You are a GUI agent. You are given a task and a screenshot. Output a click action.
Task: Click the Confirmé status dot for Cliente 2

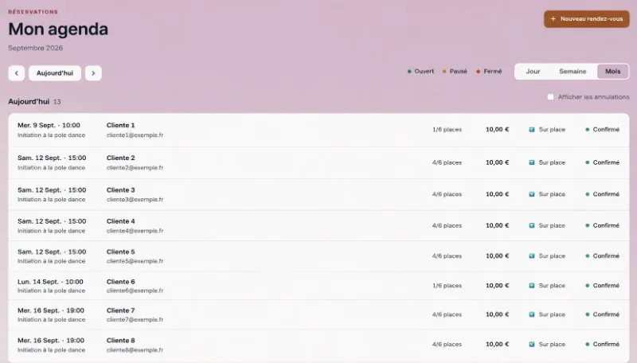588,162
